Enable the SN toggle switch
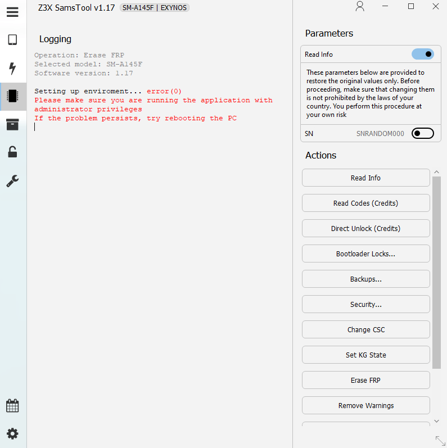This screenshot has height=448, width=447. 422,133
